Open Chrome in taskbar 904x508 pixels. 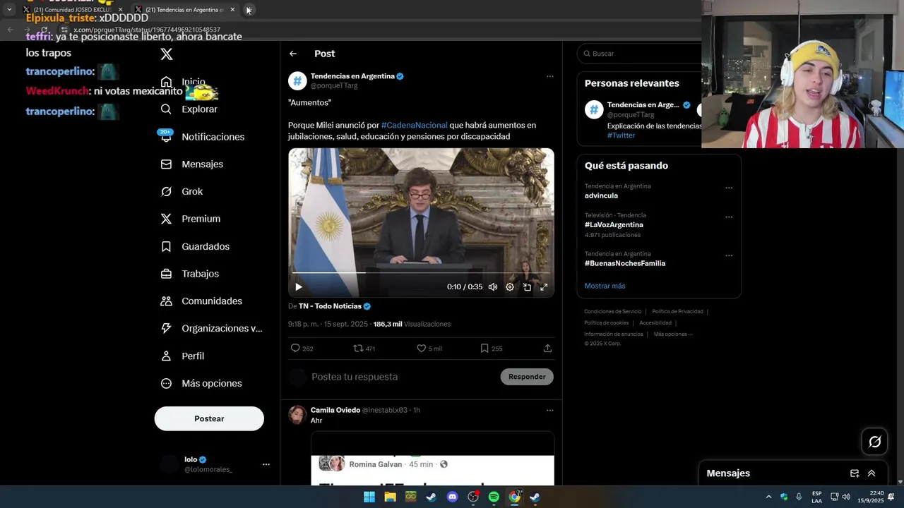coord(515,497)
